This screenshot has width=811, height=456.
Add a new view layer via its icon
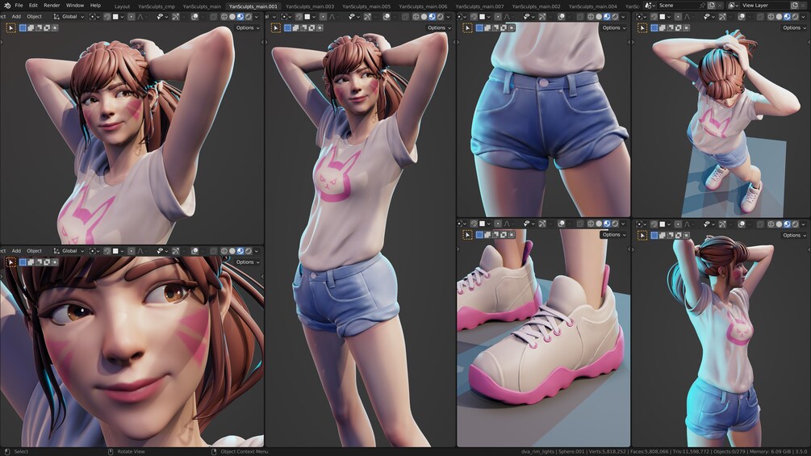tap(794, 5)
